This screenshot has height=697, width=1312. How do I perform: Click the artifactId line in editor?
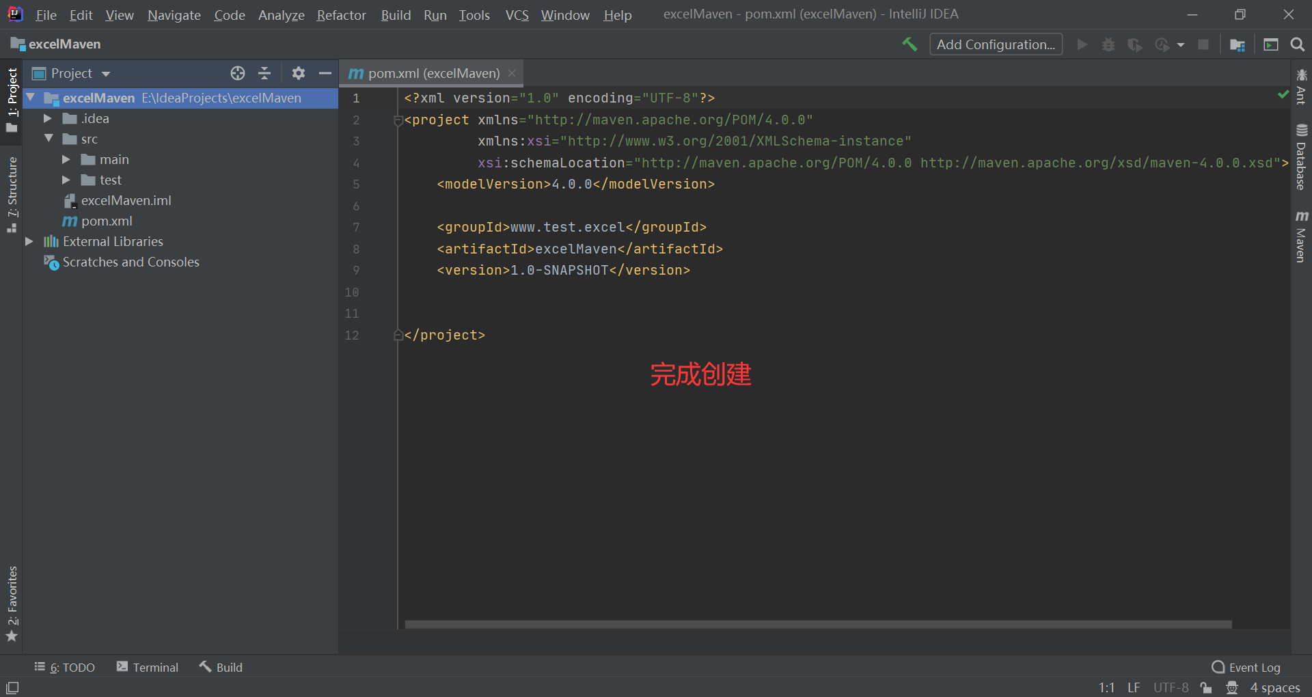click(579, 249)
